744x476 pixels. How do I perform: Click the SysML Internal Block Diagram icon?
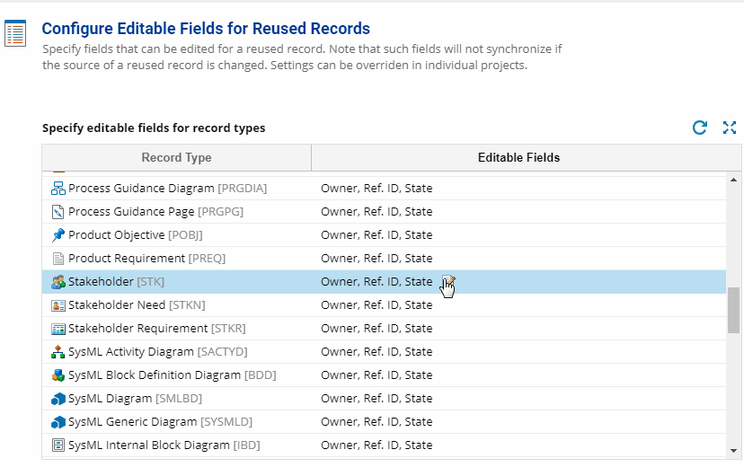tap(58, 445)
